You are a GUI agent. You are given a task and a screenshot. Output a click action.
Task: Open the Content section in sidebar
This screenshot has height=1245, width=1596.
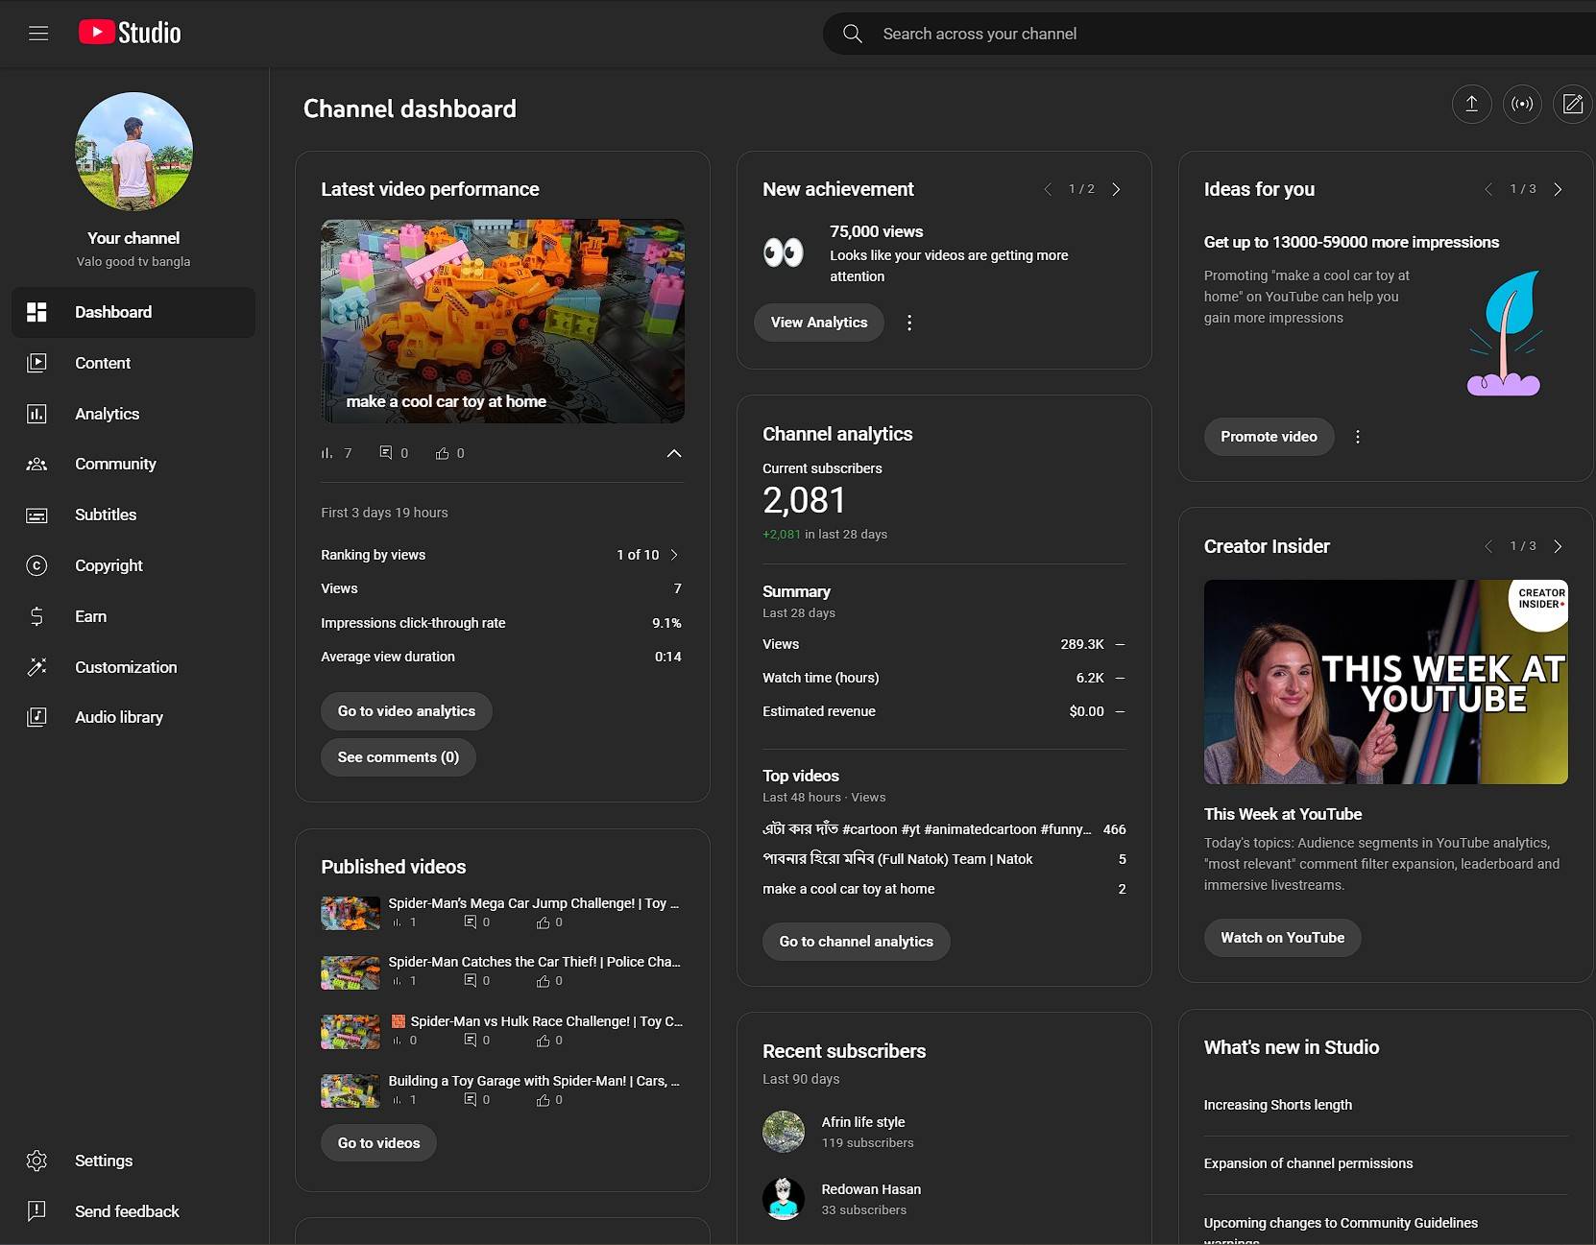pos(103,363)
